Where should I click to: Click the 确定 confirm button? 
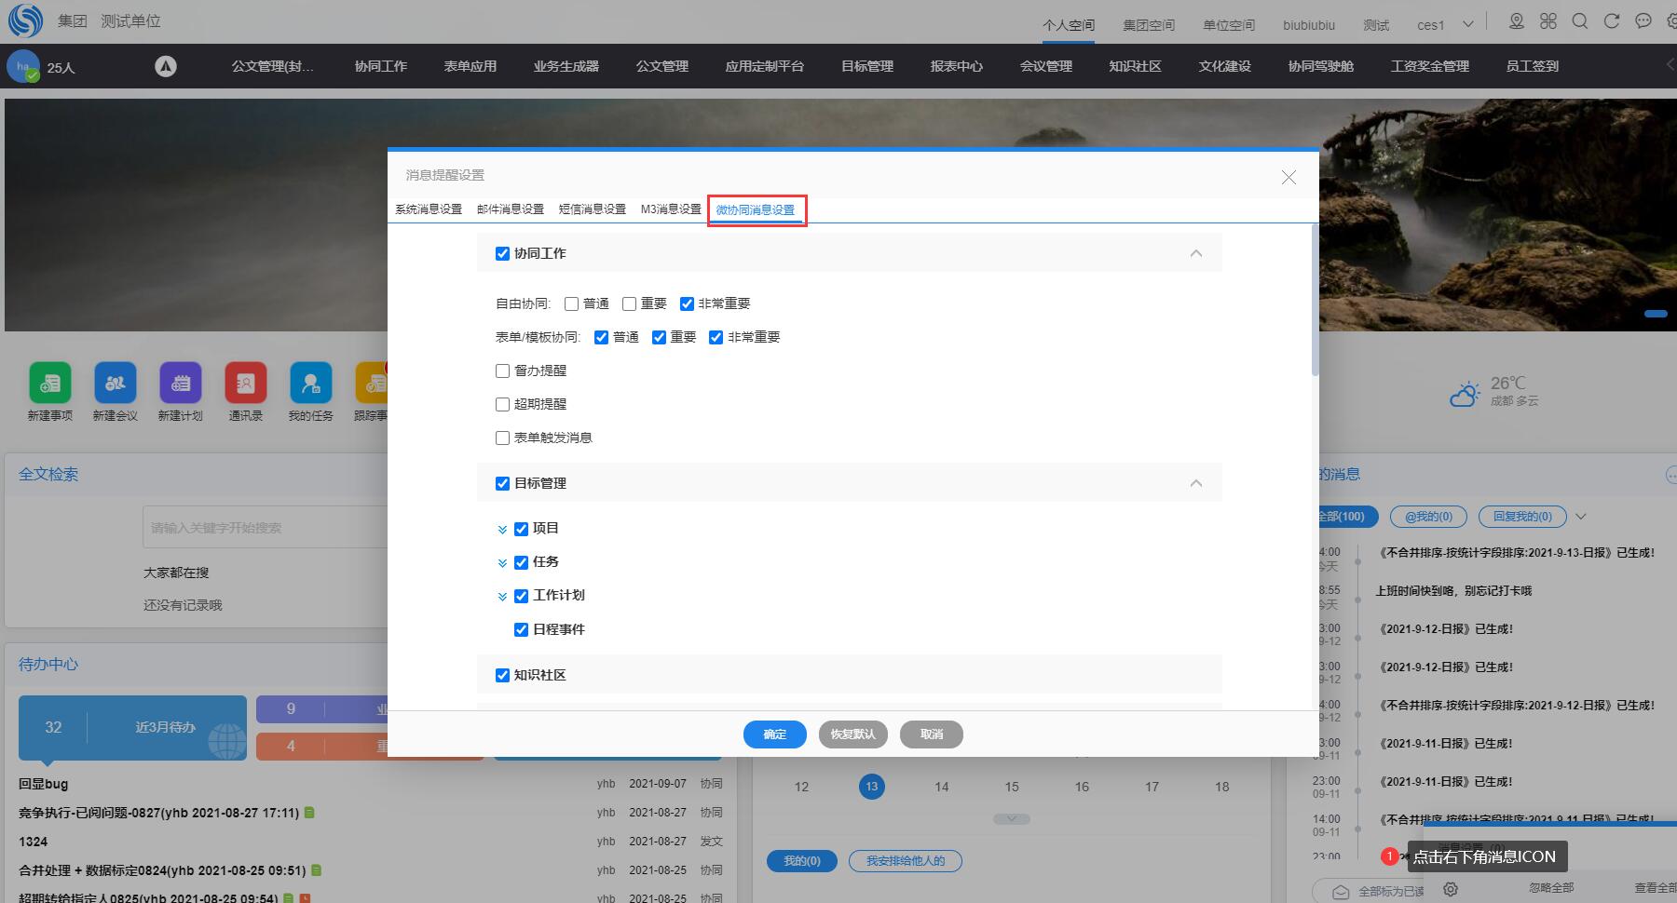pyautogui.click(x=774, y=735)
